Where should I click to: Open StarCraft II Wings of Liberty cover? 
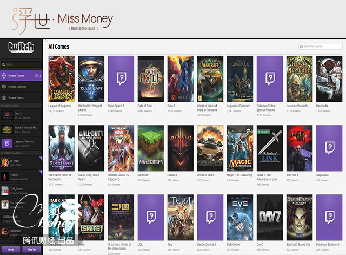coord(91,79)
